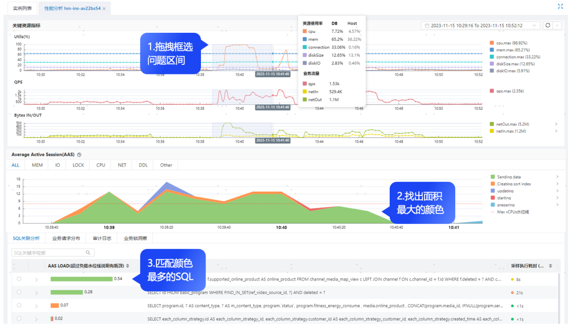Open chevron beside updating legend
Screen dimensions: 571x327
pos(558,191)
